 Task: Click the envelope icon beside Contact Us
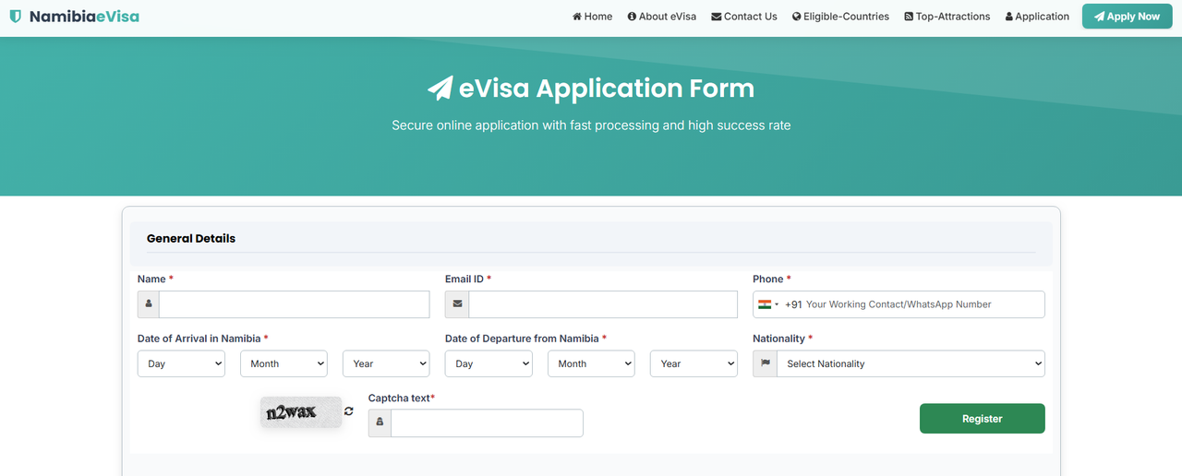pos(717,17)
